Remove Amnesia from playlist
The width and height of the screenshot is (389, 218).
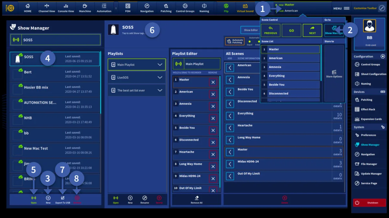click(213, 107)
